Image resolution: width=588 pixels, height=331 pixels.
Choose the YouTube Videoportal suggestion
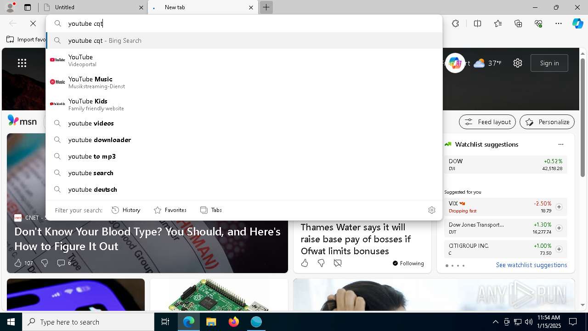[x=244, y=60]
